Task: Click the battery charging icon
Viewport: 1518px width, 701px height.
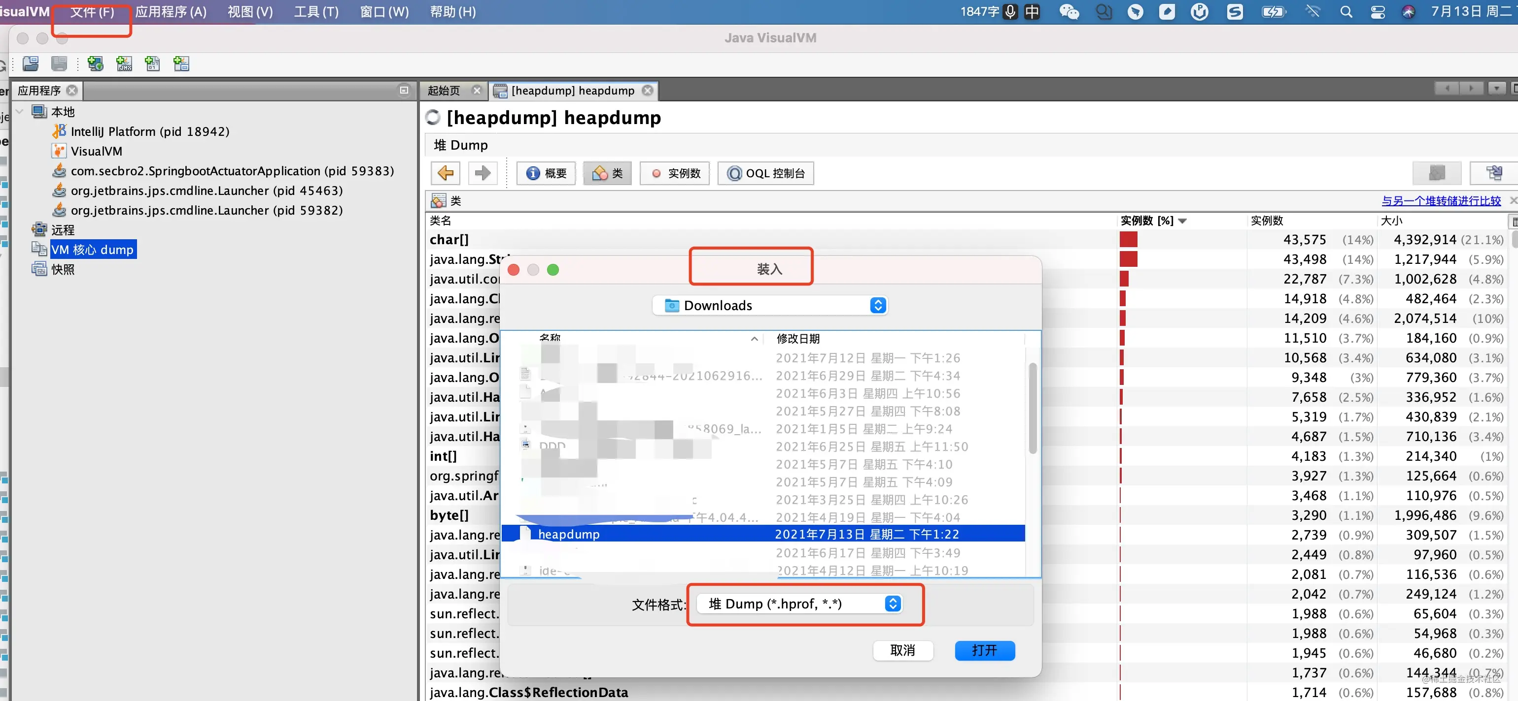Action: (x=1274, y=12)
